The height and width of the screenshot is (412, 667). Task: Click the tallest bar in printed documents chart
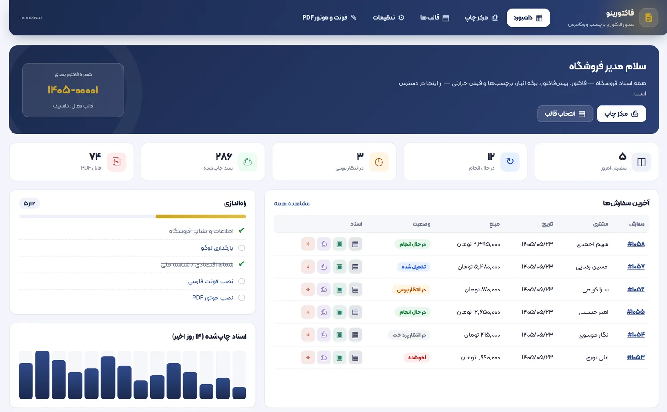tap(42, 375)
